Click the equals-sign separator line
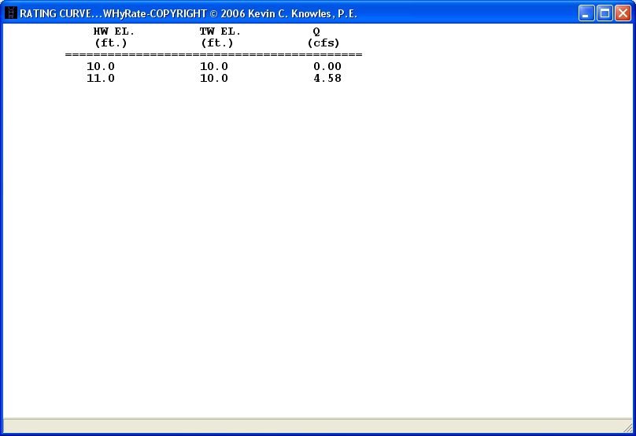636x436 pixels. coord(213,55)
